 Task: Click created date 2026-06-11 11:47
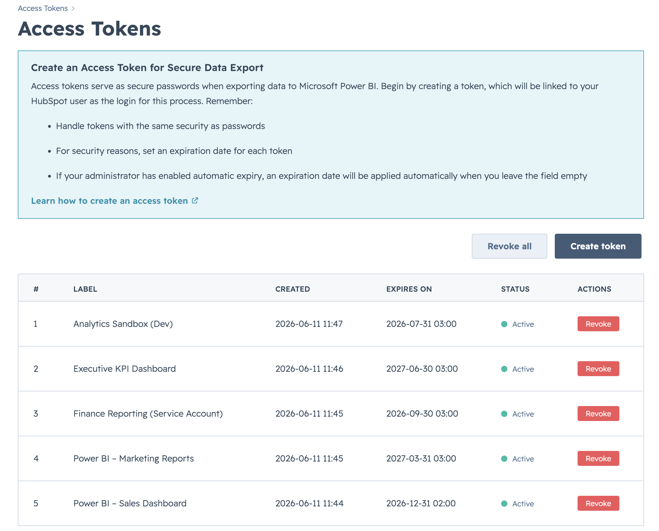(x=309, y=324)
